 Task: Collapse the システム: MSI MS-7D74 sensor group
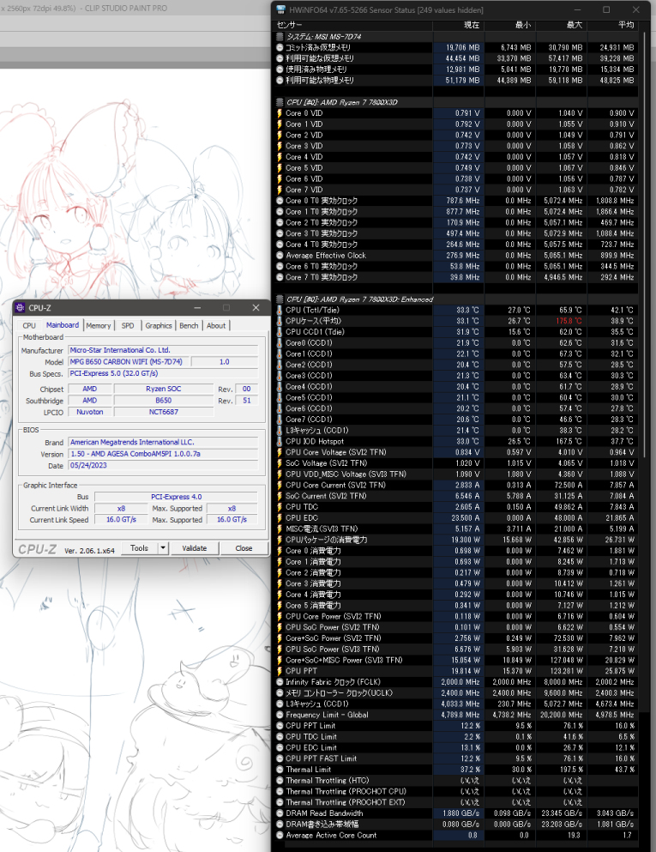(280, 36)
